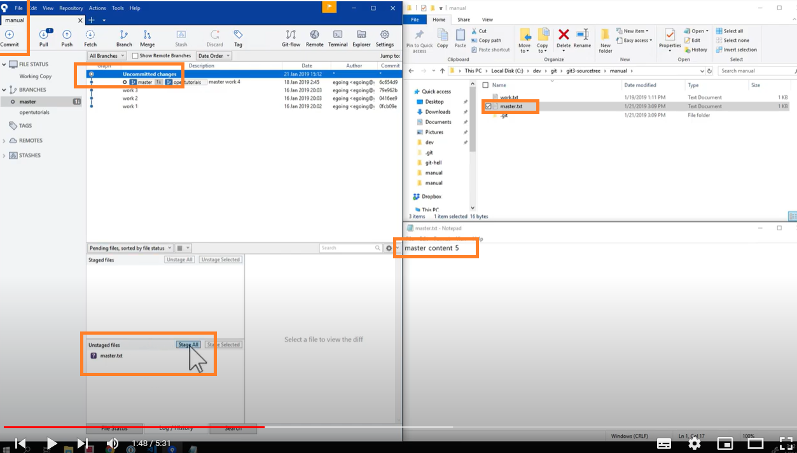Switch to the Share ribbon tab
797x453 pixels.
[x=464, y=20]
